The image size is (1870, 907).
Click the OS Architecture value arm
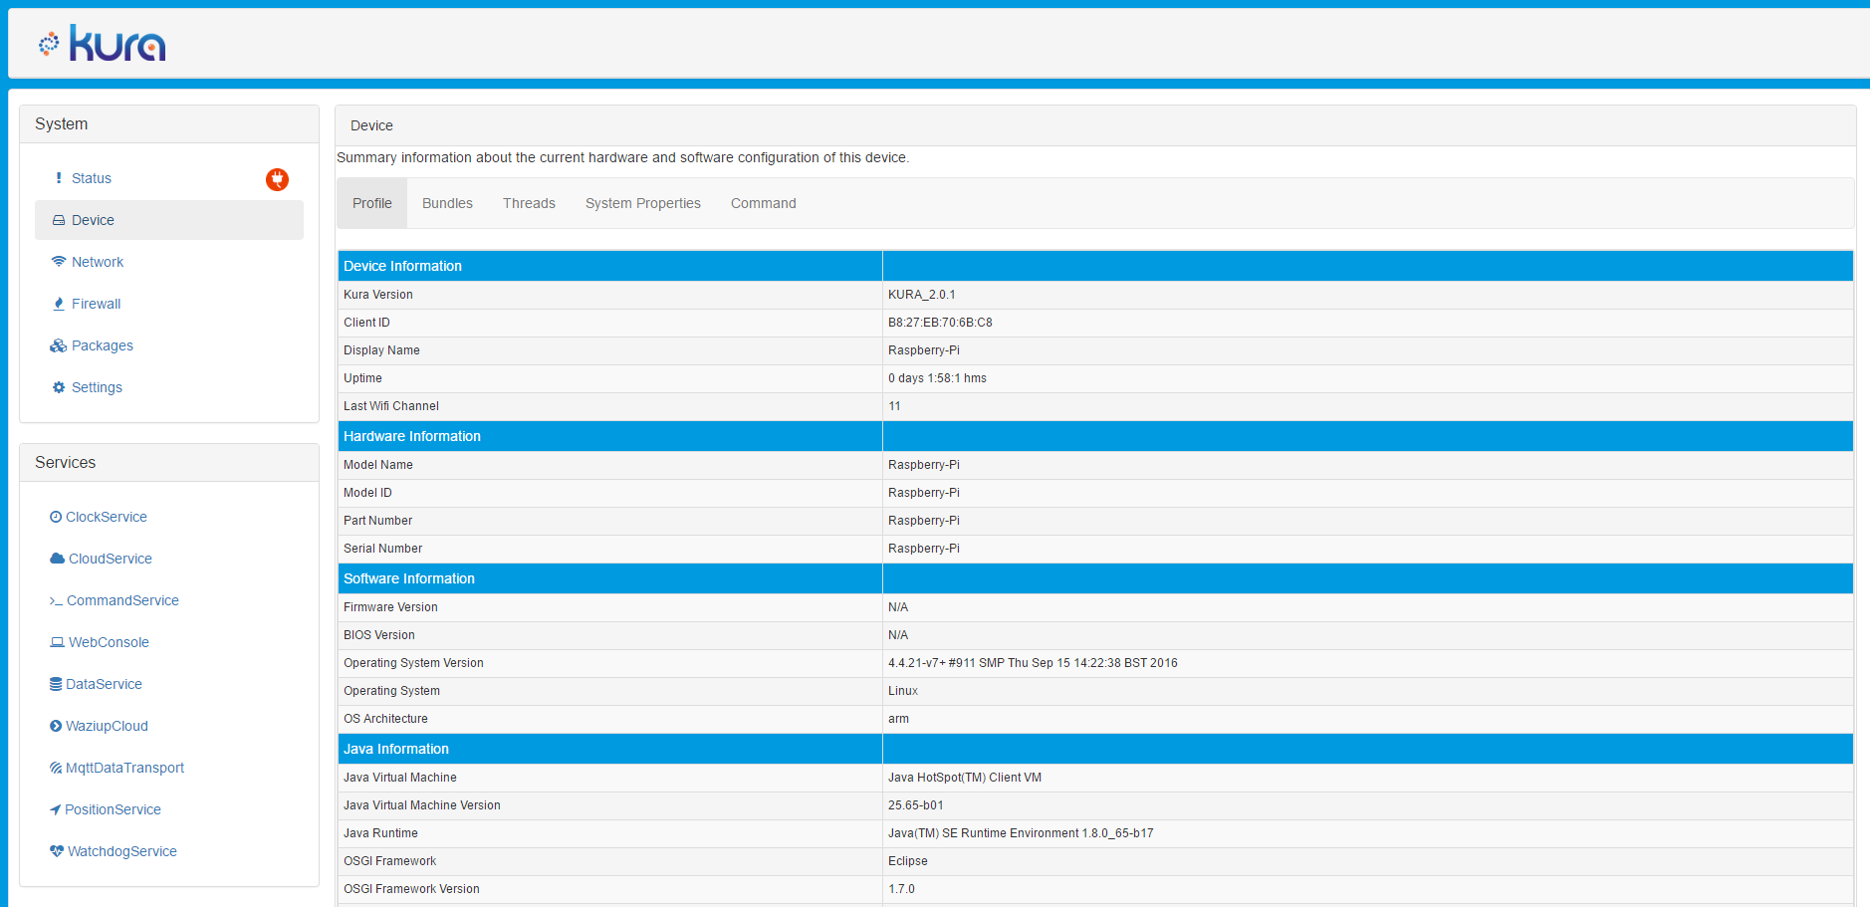(898, 719)
